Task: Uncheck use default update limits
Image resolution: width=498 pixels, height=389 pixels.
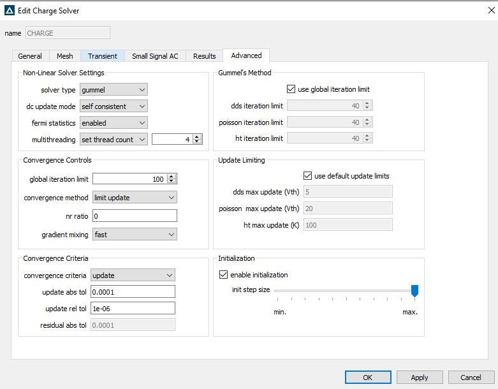Action: point(308,176)
